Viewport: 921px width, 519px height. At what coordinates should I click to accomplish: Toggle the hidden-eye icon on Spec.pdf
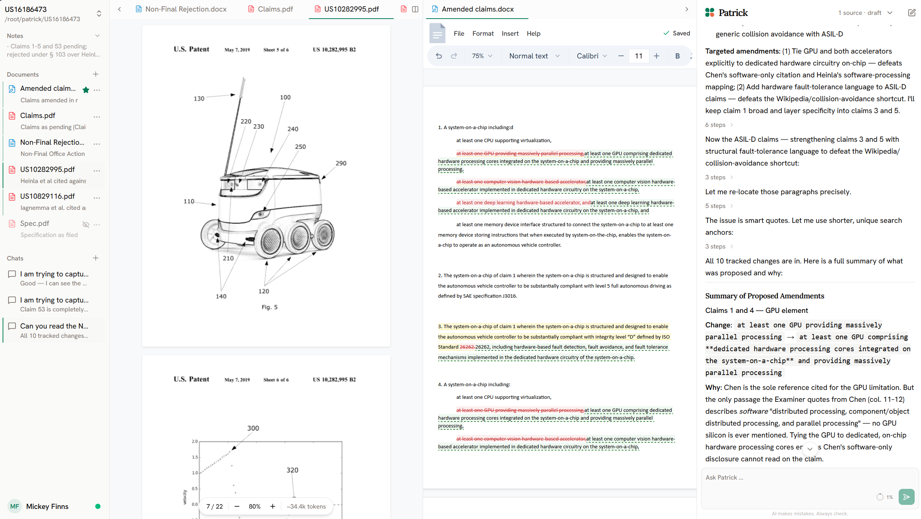86,224
